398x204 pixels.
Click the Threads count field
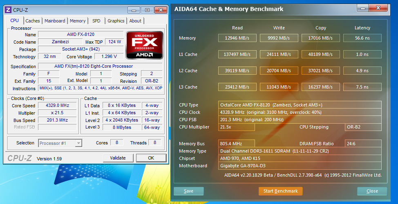pyautogui.click(x=155, y=142)
